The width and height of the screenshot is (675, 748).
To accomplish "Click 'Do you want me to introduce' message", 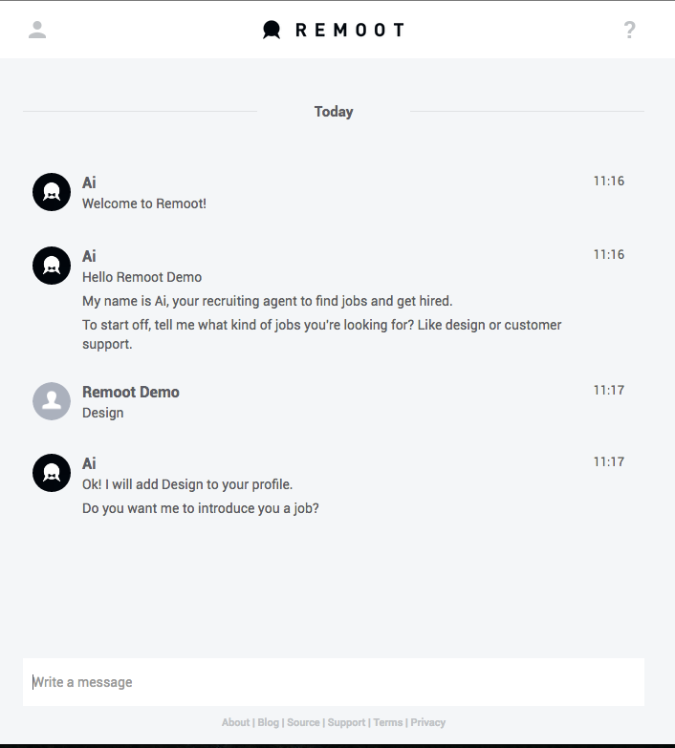I will 201,508.
